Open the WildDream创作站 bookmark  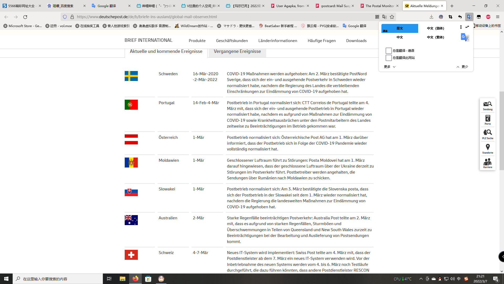194,26
